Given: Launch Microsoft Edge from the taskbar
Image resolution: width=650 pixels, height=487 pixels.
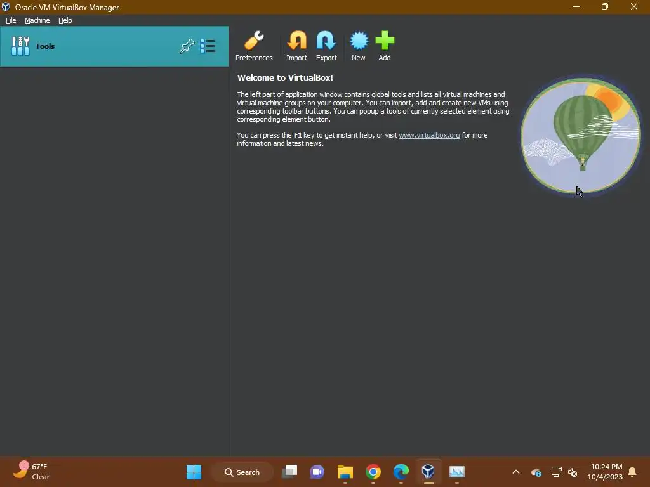Looking at the screenshot, I should tap(401, 472).
